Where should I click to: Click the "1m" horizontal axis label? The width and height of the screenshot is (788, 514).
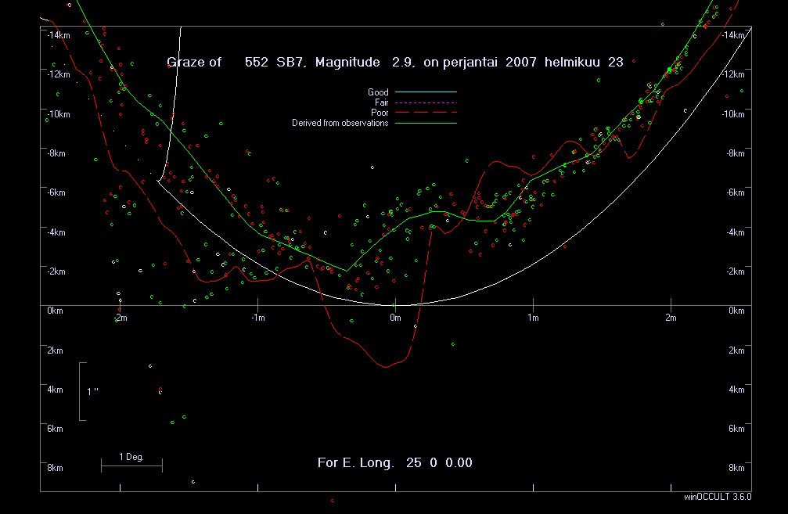tap(533, 318)
